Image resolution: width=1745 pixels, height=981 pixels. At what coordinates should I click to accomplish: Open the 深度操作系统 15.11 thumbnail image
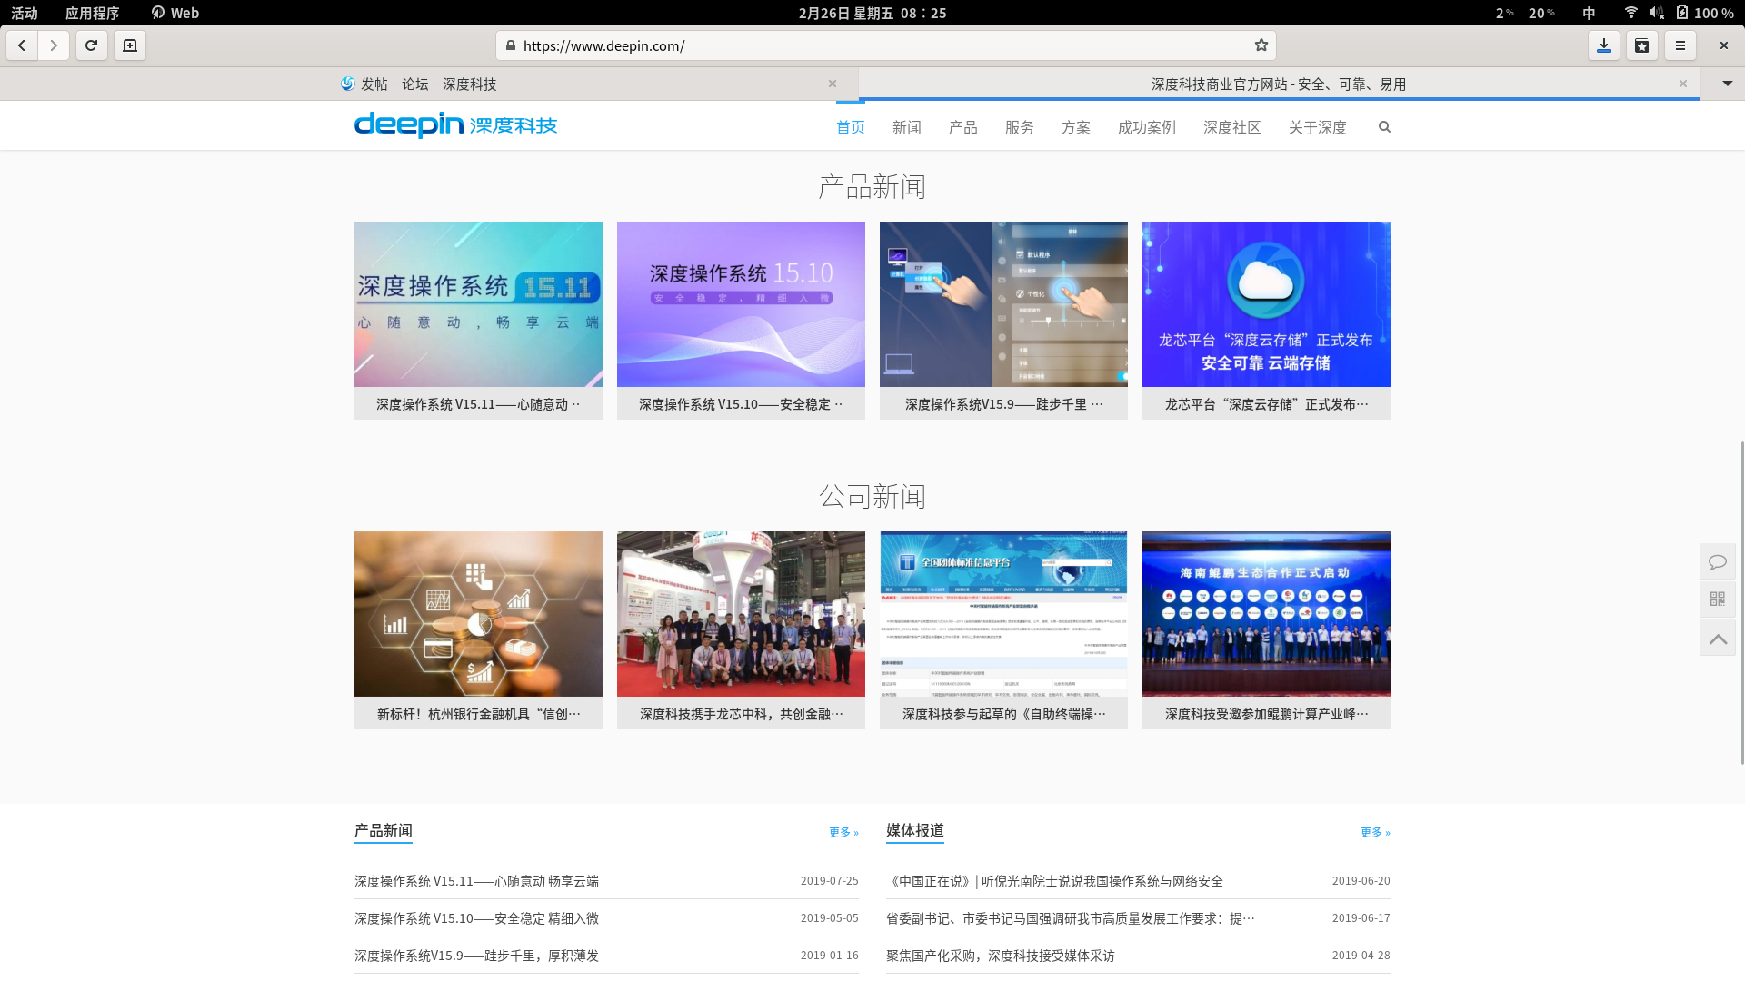click(478, 304)
